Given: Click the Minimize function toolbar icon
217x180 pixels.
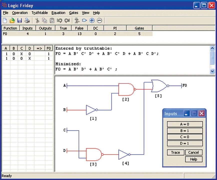Looking at the screenshot, I should pos(77,20).
